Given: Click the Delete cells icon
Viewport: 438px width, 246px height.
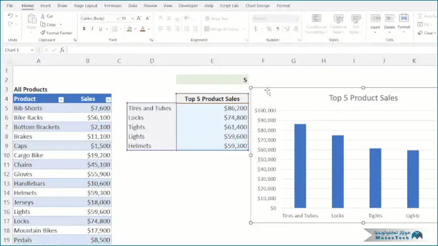Looking at the screenshot, I should pyautogui.click(x=389, y=18).
